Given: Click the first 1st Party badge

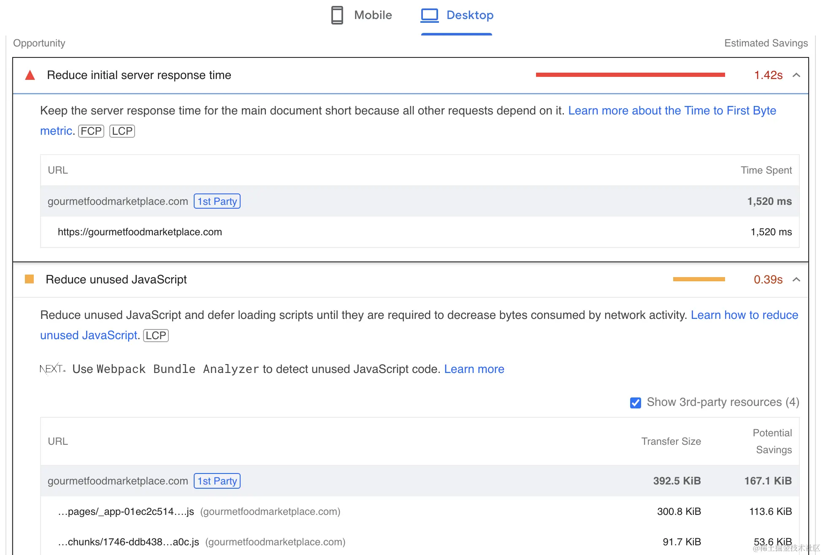Looking at the screenshot, I should (x=217, y=201).
